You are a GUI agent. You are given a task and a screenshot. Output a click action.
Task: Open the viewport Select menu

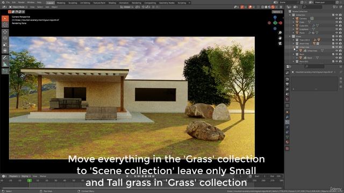click(x=40, y=7)
